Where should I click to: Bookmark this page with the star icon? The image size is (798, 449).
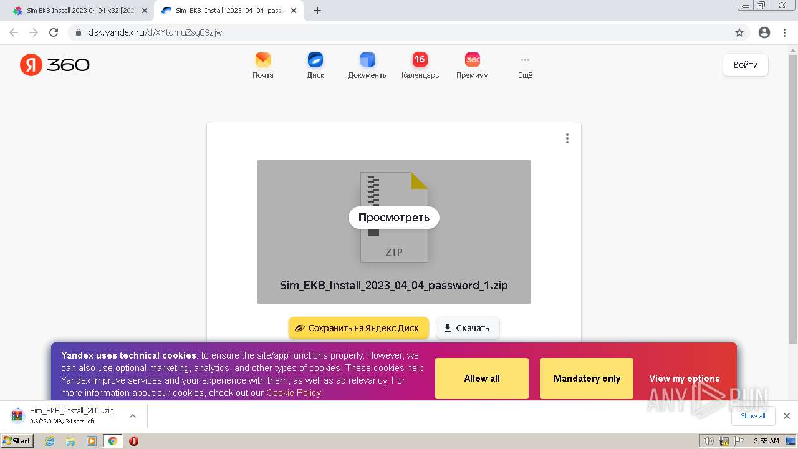click(739, 32)
